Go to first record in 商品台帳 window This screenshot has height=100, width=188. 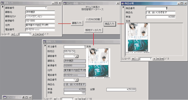[x=133, y=59]
